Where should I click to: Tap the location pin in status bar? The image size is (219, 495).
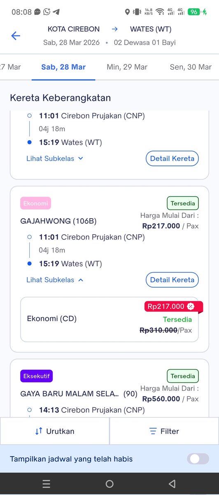click(127, 12)
